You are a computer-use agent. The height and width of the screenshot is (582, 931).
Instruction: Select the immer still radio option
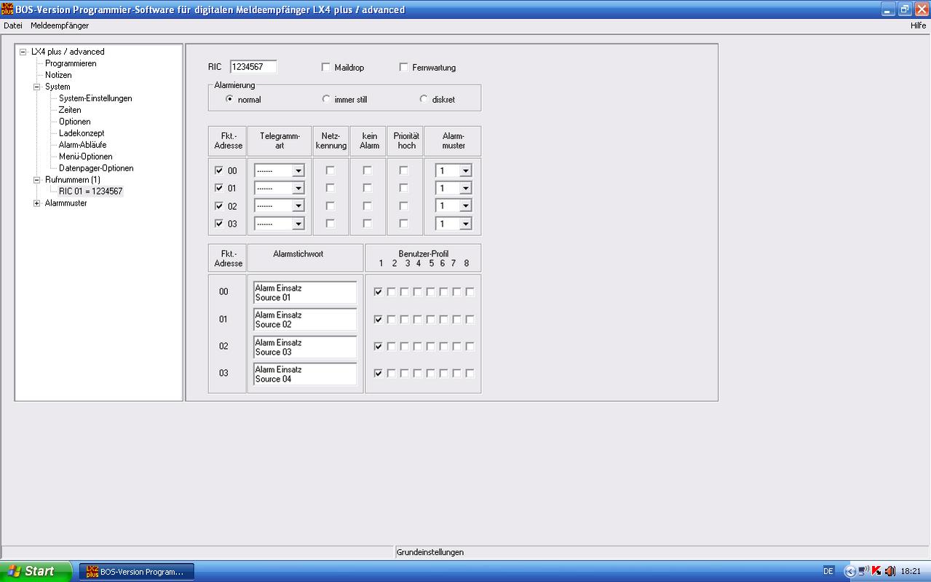pos(326,99)
